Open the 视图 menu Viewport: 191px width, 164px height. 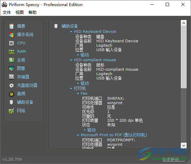pos(20,12)
